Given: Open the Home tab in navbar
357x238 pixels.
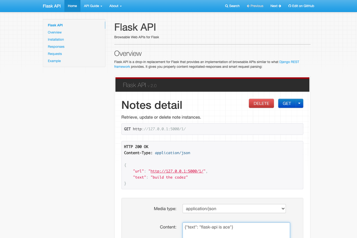Looking at the screenshot, I should coord(72,6).
